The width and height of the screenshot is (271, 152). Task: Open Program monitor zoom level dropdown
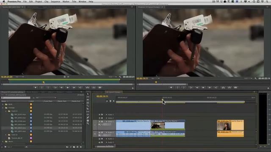[155, 79]
